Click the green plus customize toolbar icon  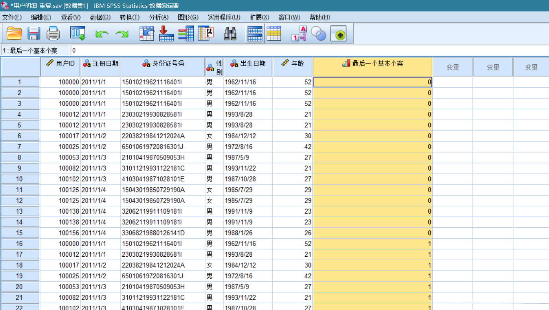pyautogui.click(x=338, y=34)
